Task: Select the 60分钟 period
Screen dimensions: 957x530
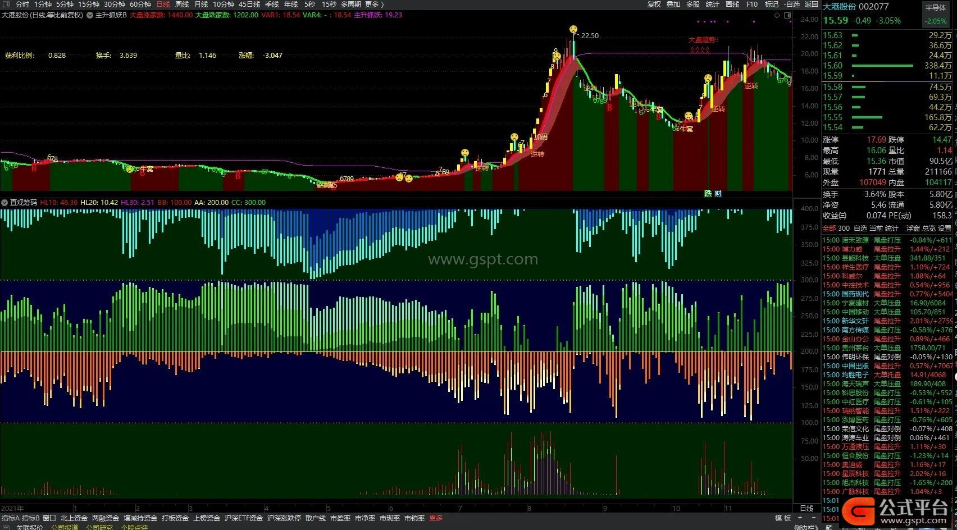Action: (140, 4)
